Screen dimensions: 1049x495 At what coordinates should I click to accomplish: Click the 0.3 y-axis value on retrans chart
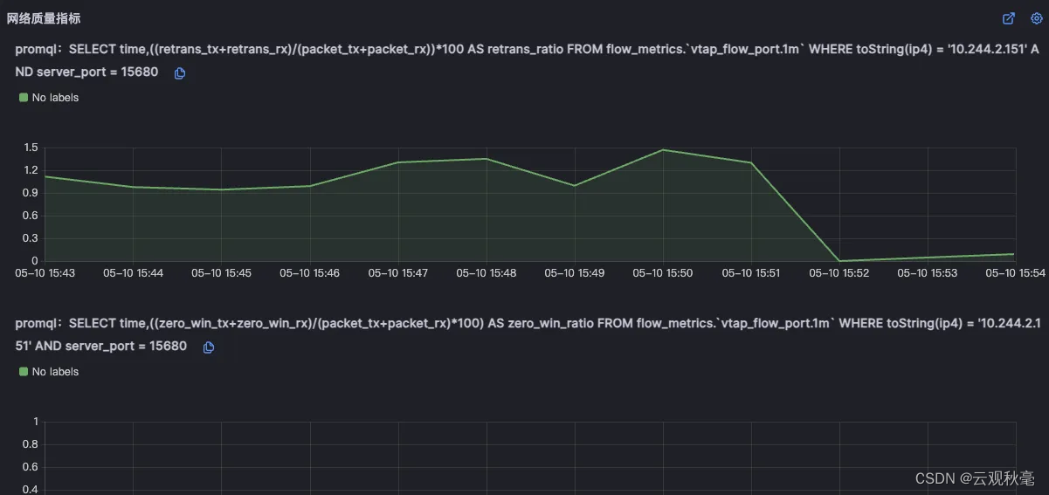[x=31, y=238]
